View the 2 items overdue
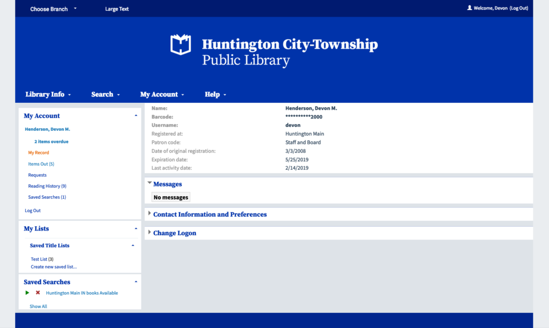 click(x=51, y=141)
